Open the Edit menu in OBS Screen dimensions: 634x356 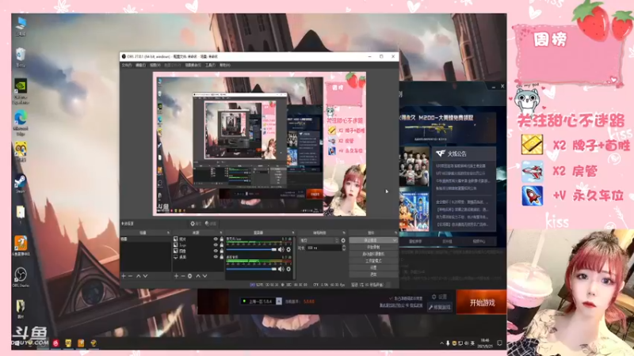pyautogui.click(x=140, y=65)
